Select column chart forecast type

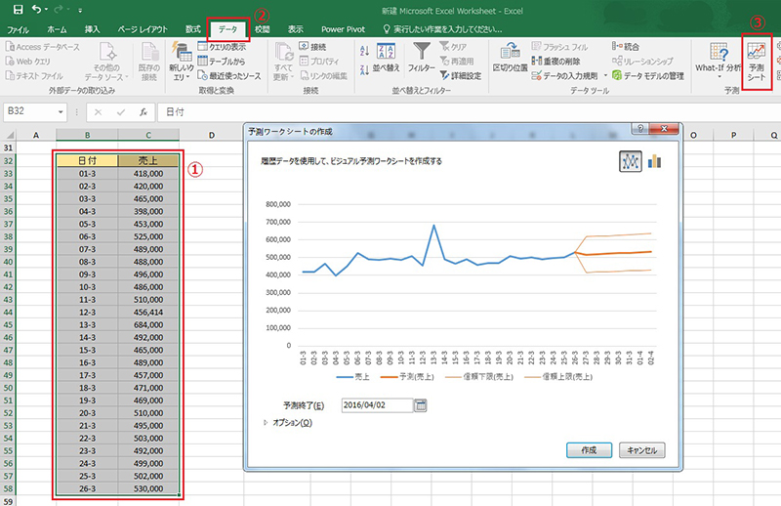[x=654, y=161]
